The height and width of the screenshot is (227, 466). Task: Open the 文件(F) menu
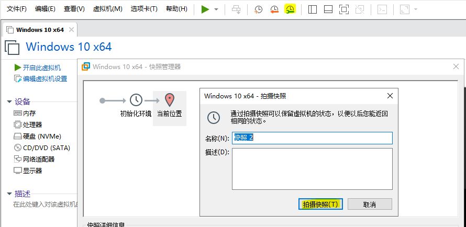point(16,9)
